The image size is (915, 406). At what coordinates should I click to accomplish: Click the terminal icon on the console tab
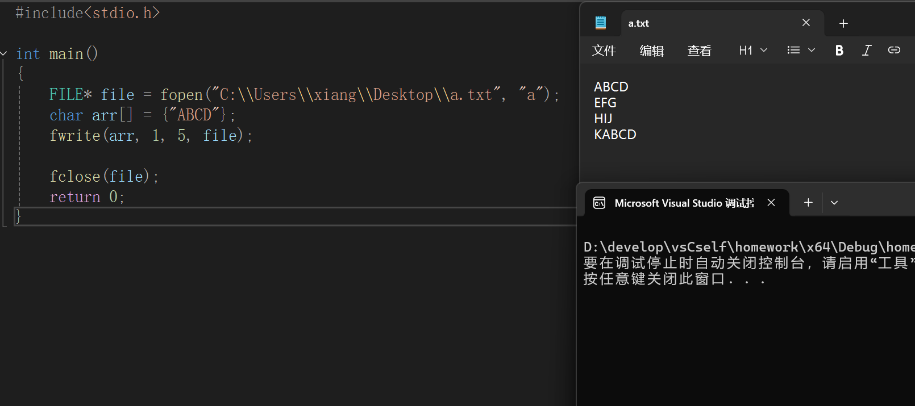click(x=599, y=203)
